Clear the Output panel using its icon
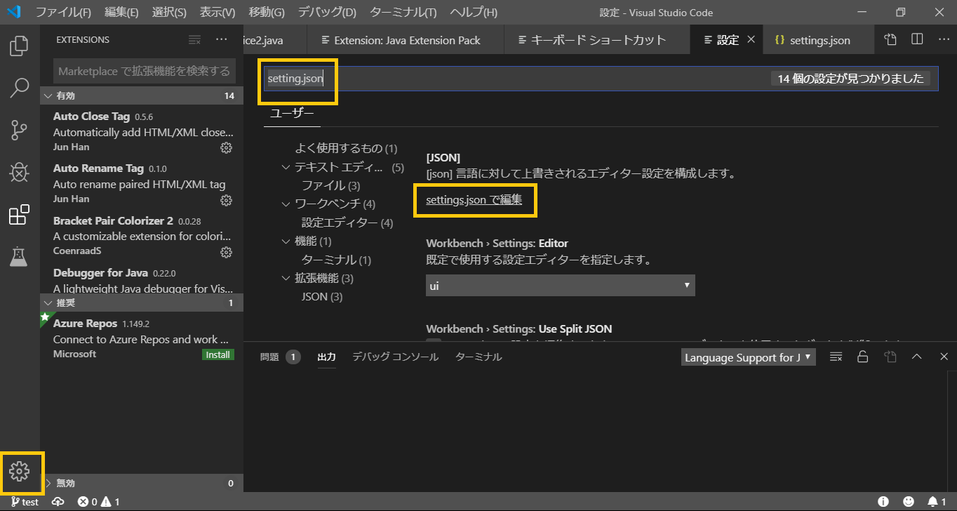Viewport: 957px width, 511px height. coord(836,357)
